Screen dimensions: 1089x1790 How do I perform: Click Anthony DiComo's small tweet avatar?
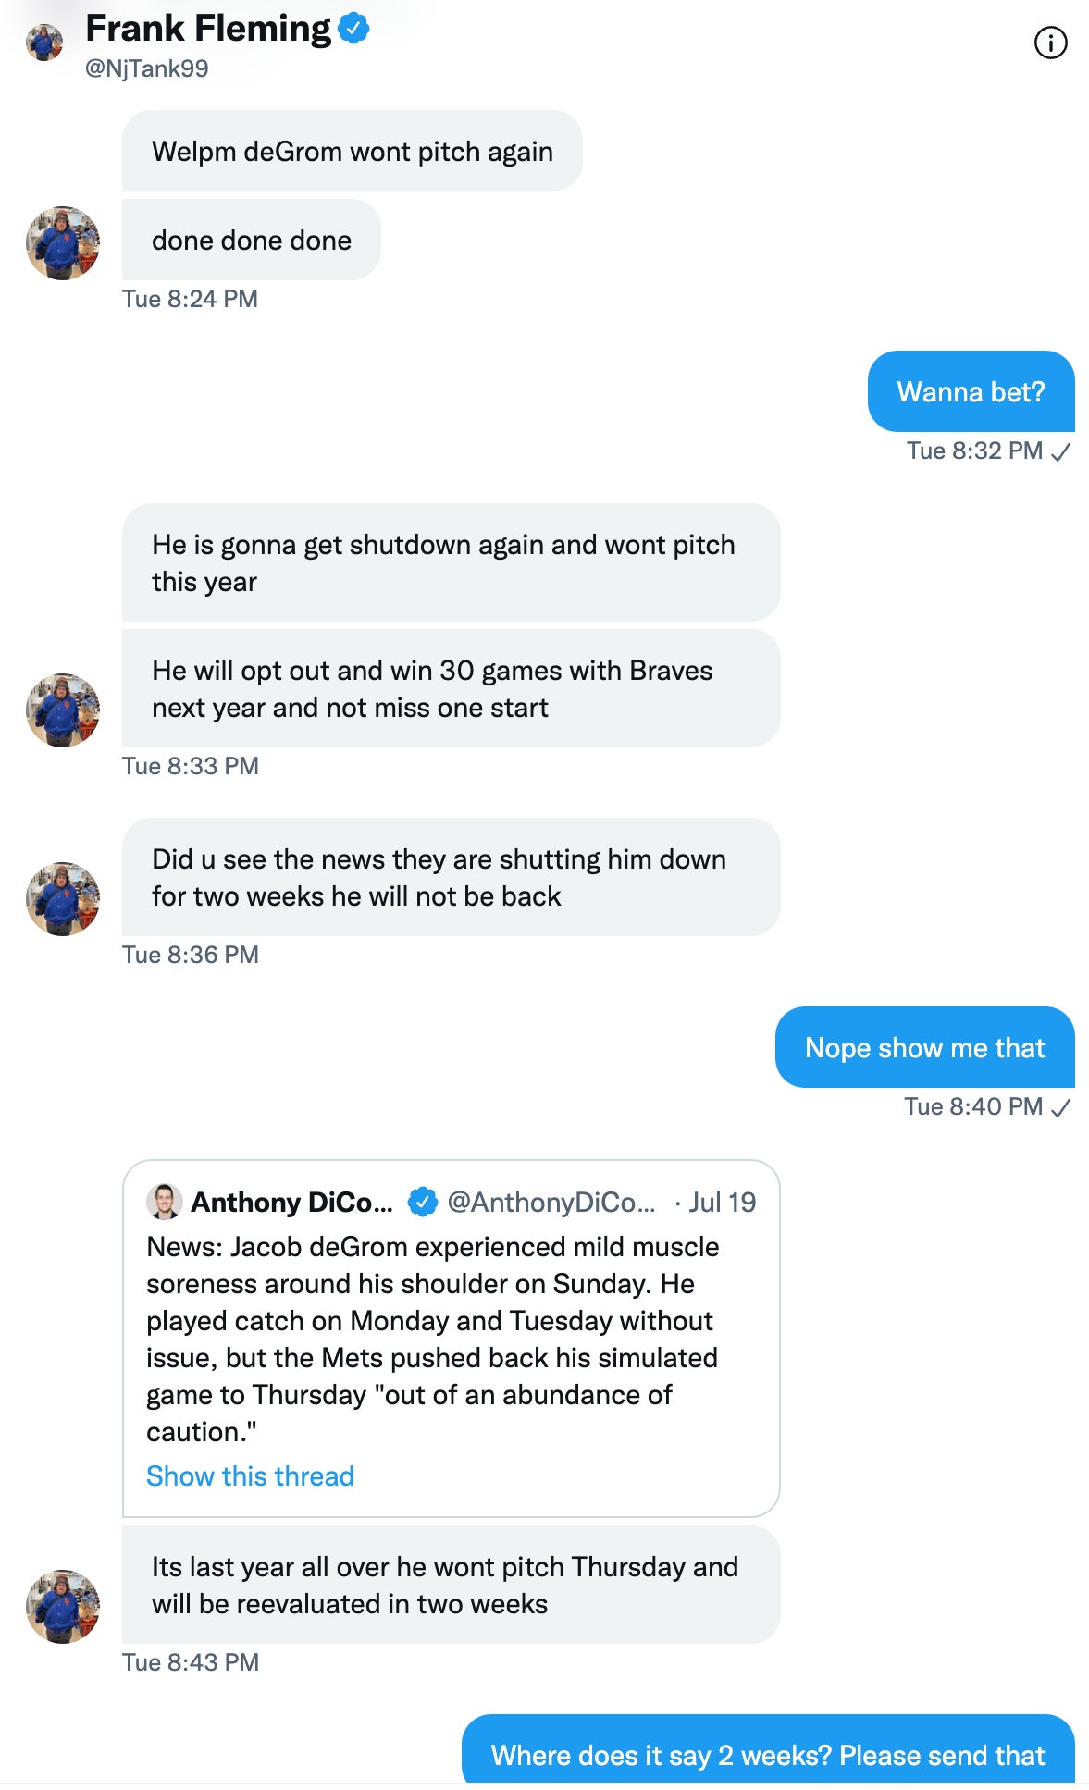[164, 1202]
